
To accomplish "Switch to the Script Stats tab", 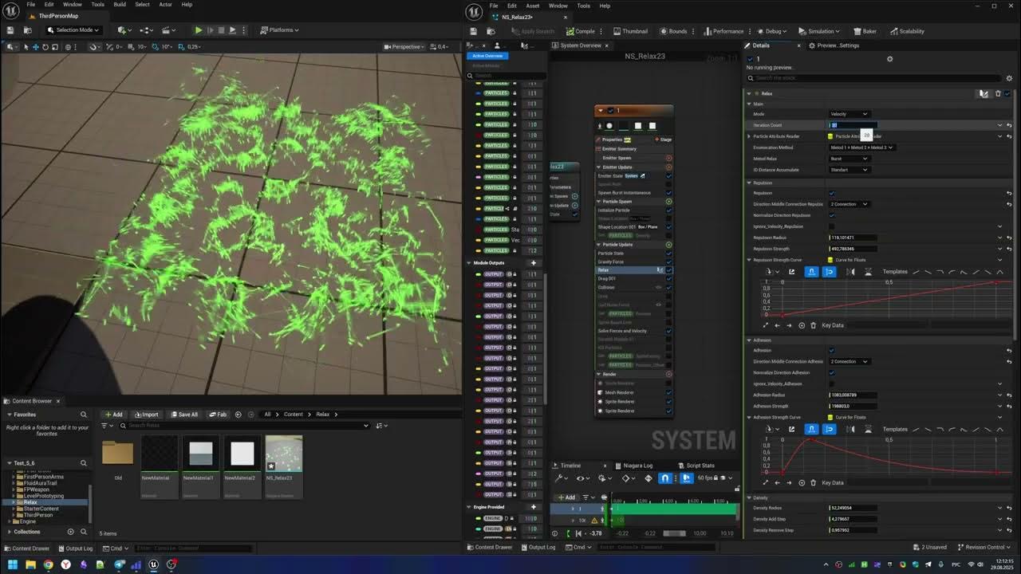I will pyautogui.click(x=696, y=466).
